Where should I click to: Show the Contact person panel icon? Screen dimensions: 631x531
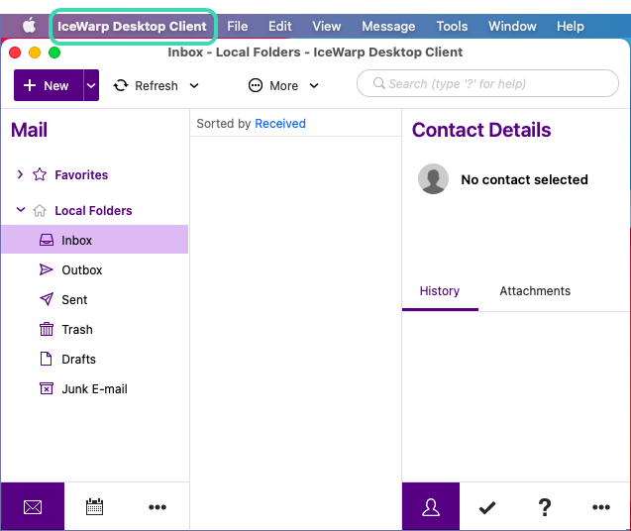click(x=431, y=506)
